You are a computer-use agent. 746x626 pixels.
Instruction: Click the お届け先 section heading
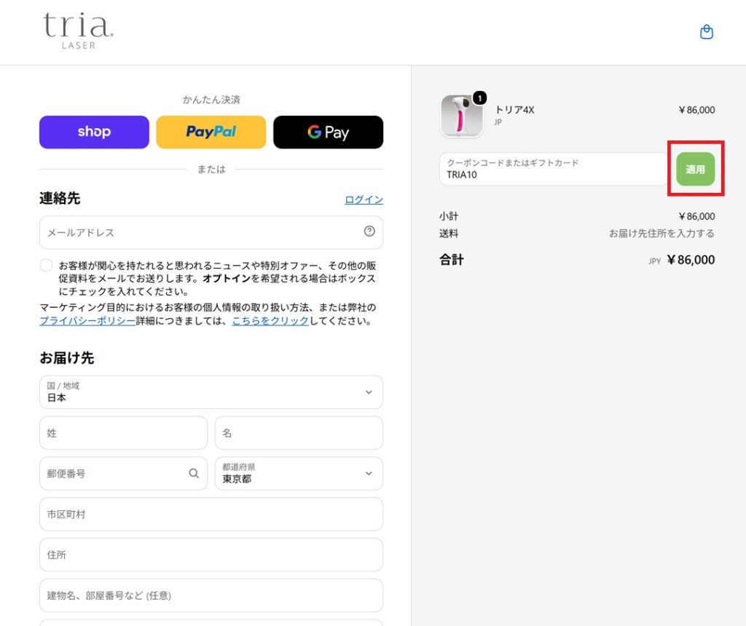66,358
